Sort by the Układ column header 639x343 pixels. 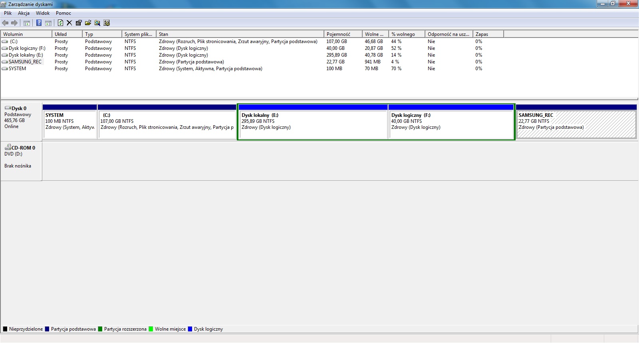tap(67, 34)
